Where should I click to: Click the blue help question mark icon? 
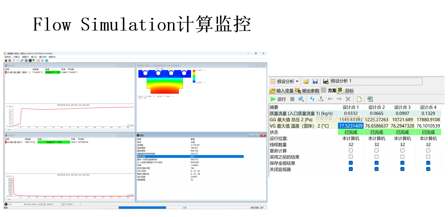[47, 60]
